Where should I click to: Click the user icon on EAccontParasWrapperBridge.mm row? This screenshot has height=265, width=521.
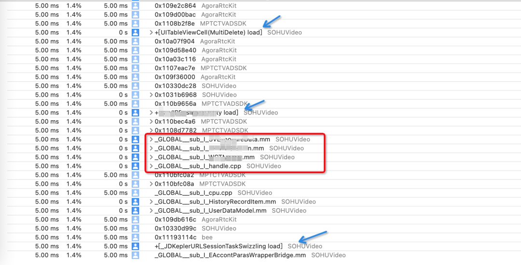pyautogui.click(x=135, y=255)
